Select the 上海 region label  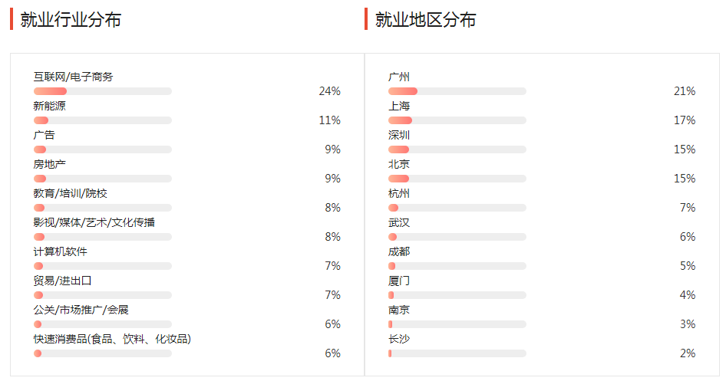pyautogui.click(x=399, y=106)
